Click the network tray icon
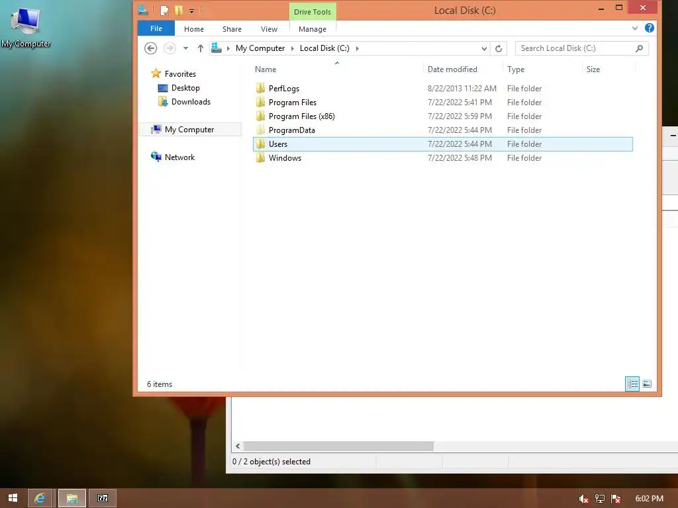 [x=600, y=499]
